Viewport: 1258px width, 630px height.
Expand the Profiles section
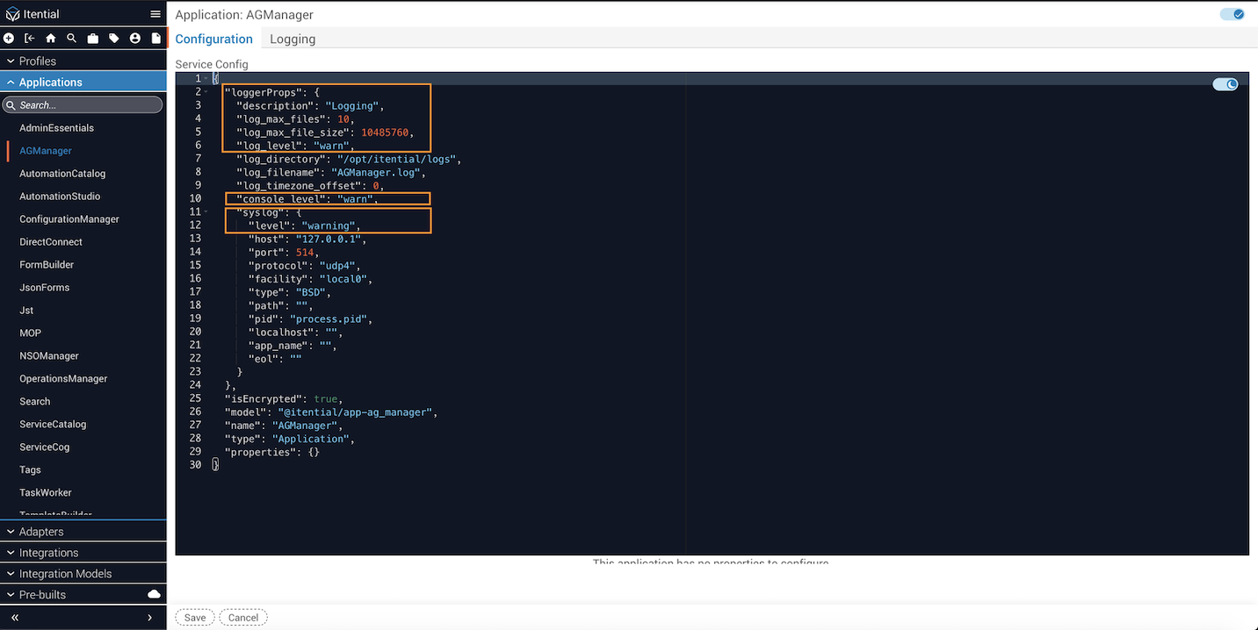(83, 61)
